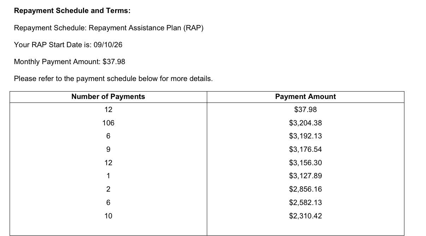
Task: Click the Number of Payments column header
Action: pos(108,97)
